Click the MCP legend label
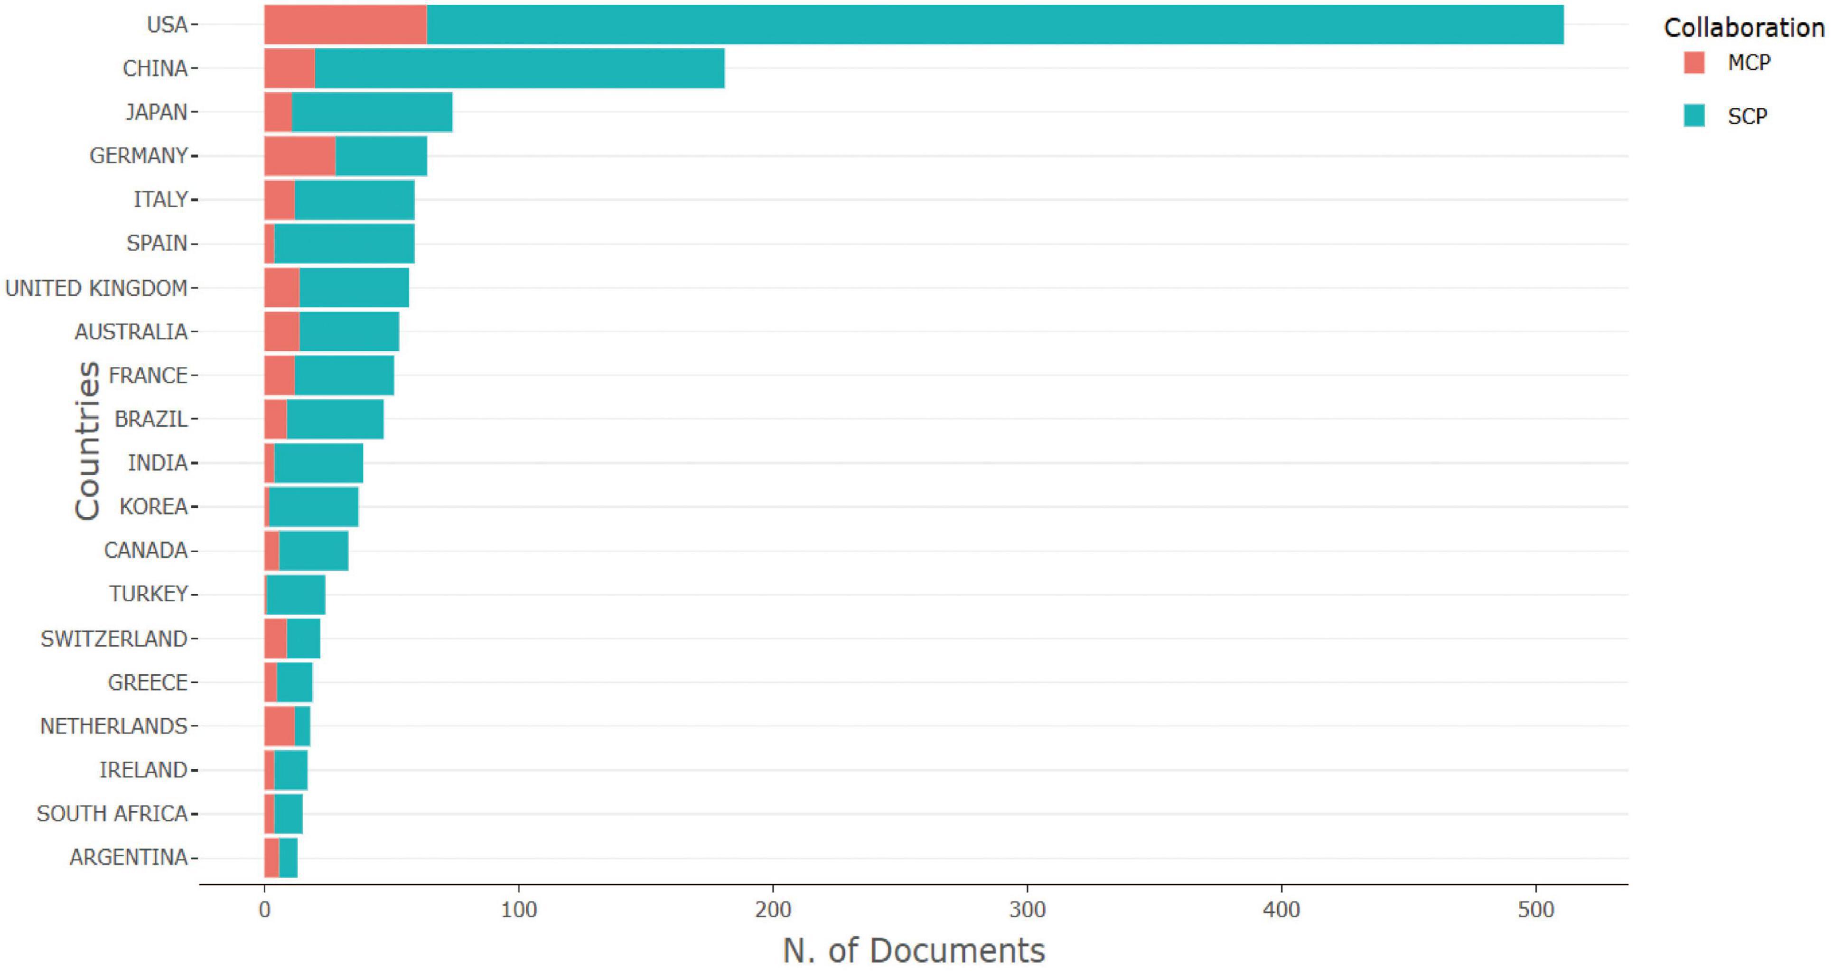Viewport: 1833px width, 971px height. (x=1749, y=63)
